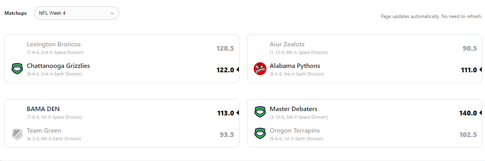Click the winner arrow beside 140.0
Viewport: 485px width, 161px height.
pyautogui.click(x=481, y=113)
